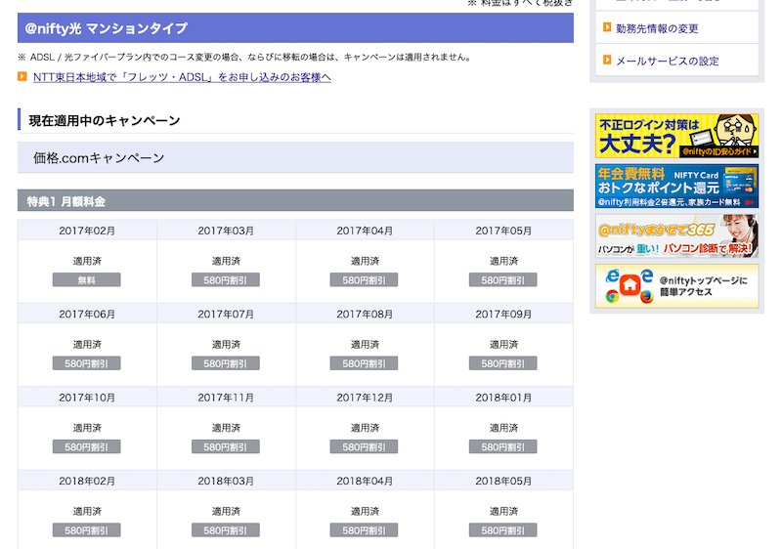Click the 現在適用中のキャンペーン section heading

(105, 120)
